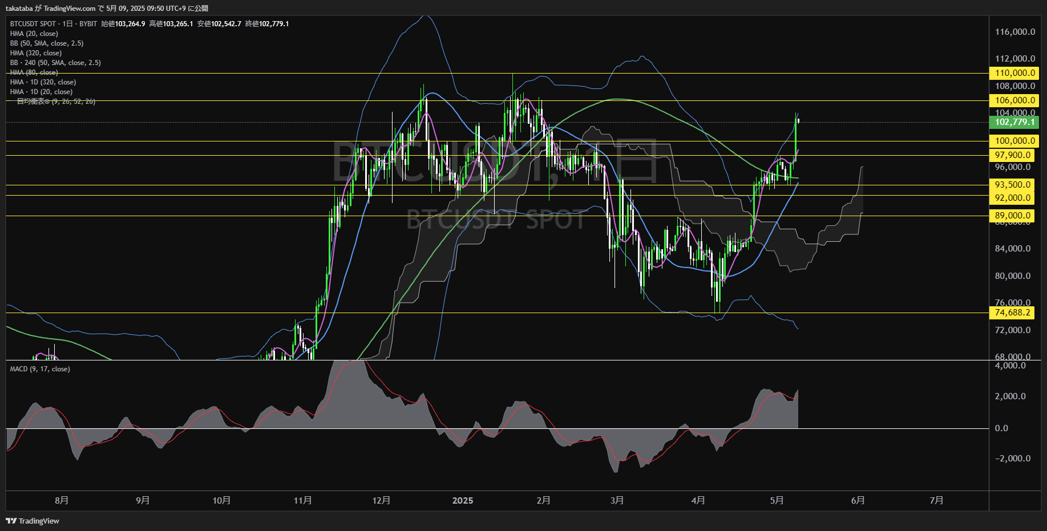
Task: Click the 安値102,542.7 low value
Action: (219, 24)
